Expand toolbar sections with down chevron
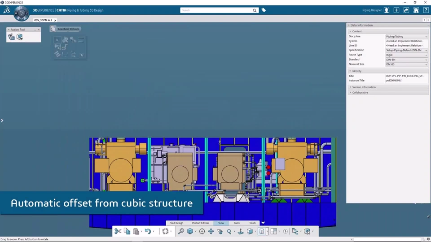 pos(263,223)
